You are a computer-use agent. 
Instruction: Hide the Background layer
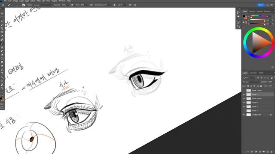(244, 115)
